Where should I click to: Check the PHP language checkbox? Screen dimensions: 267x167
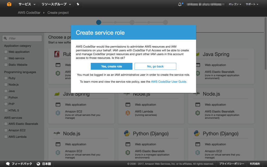coord(6,104)
